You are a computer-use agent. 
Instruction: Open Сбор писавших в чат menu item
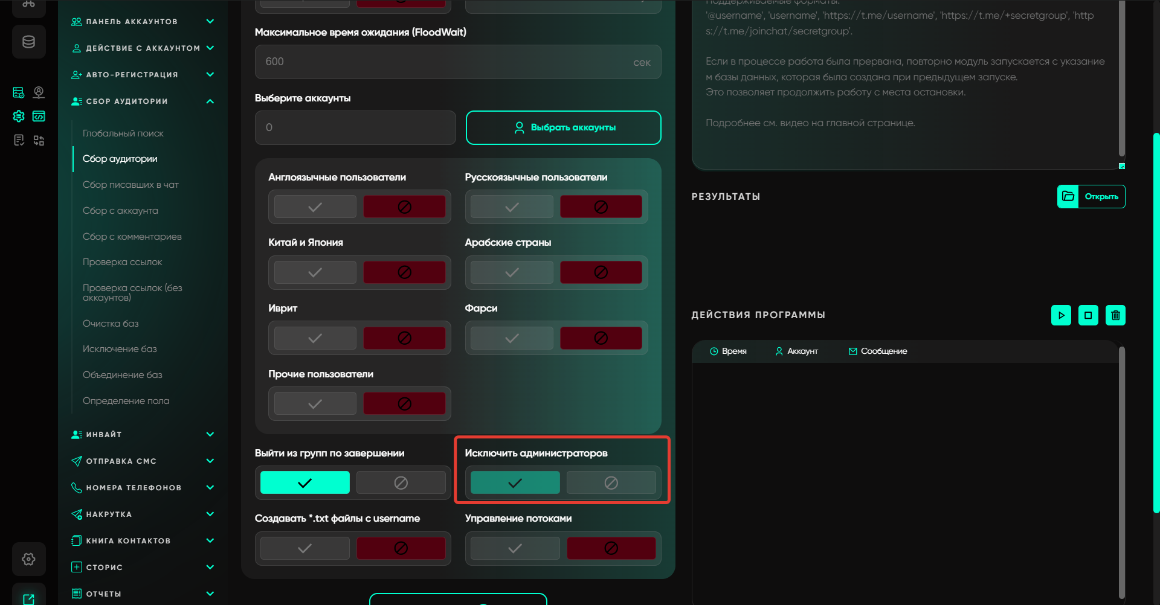(130, 185)
